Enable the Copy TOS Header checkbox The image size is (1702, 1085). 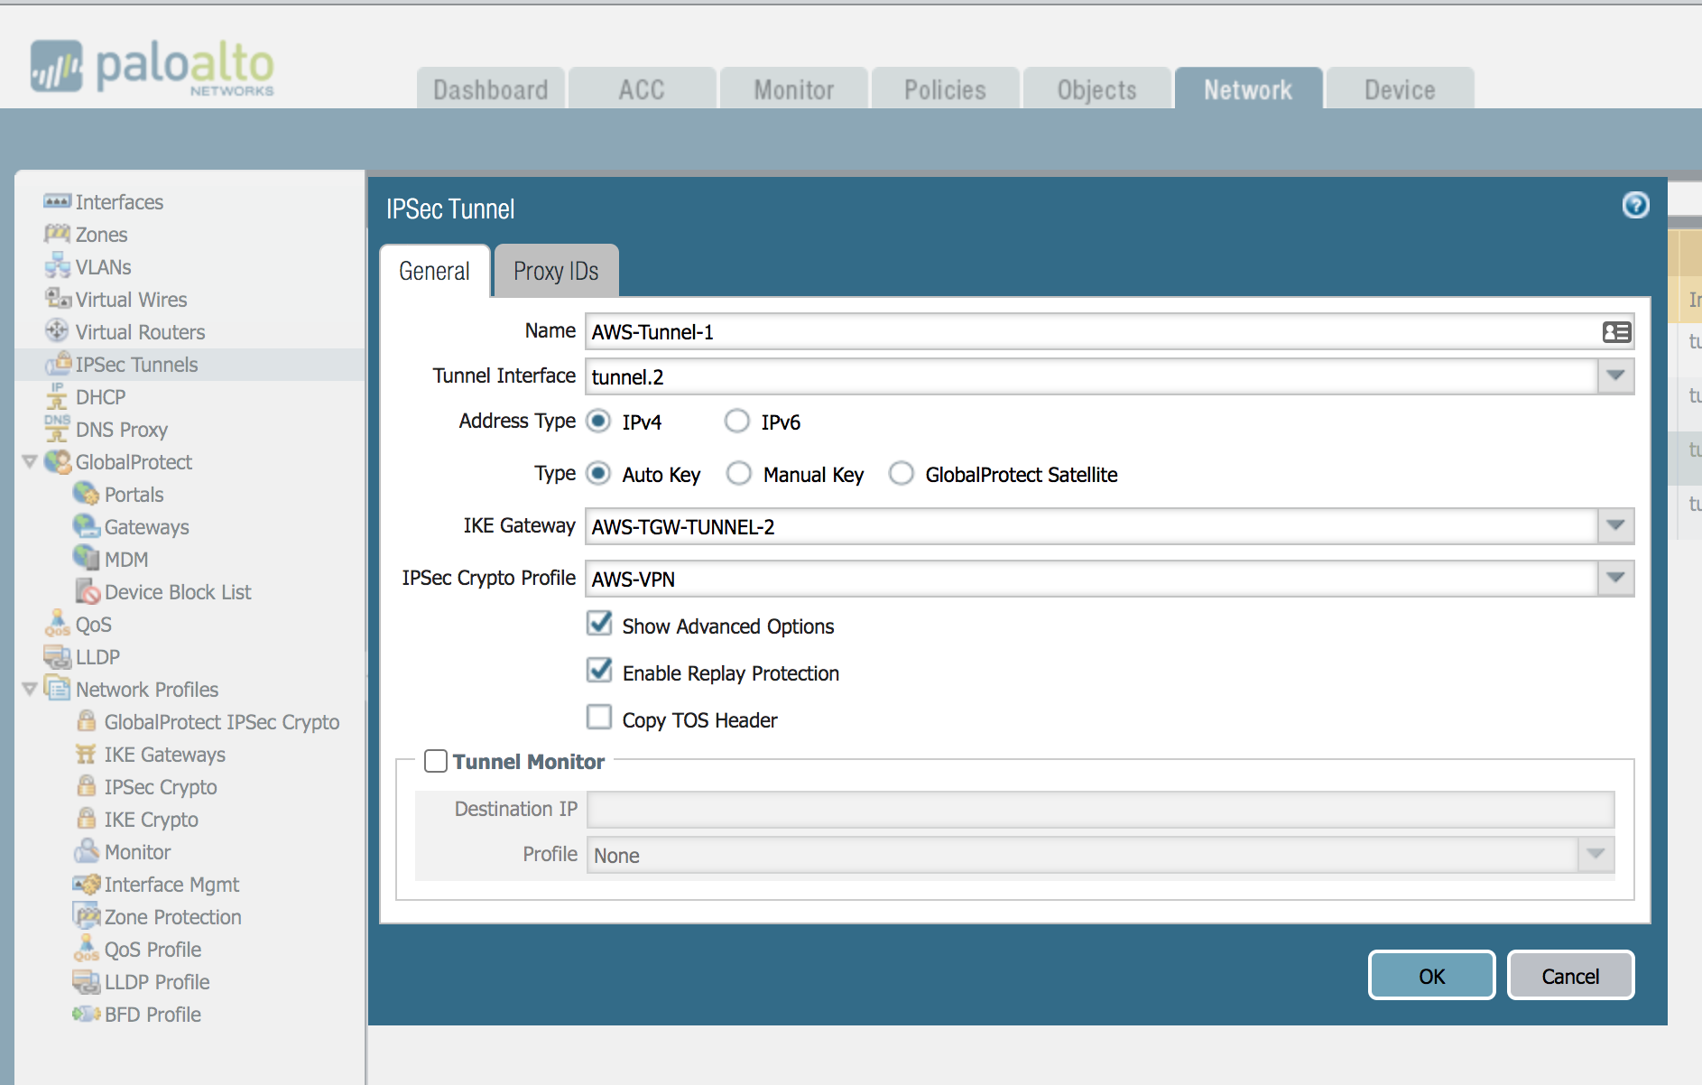click(599, 718)
